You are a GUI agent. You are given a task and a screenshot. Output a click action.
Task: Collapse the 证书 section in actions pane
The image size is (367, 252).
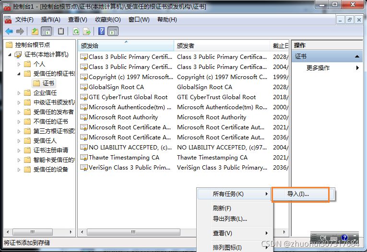tap(357, 57)
